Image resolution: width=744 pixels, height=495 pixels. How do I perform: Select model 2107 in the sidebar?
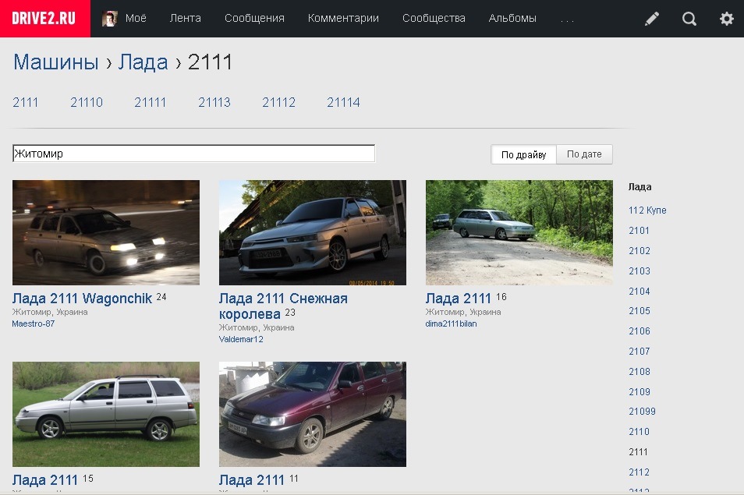(x=639, y=352)
